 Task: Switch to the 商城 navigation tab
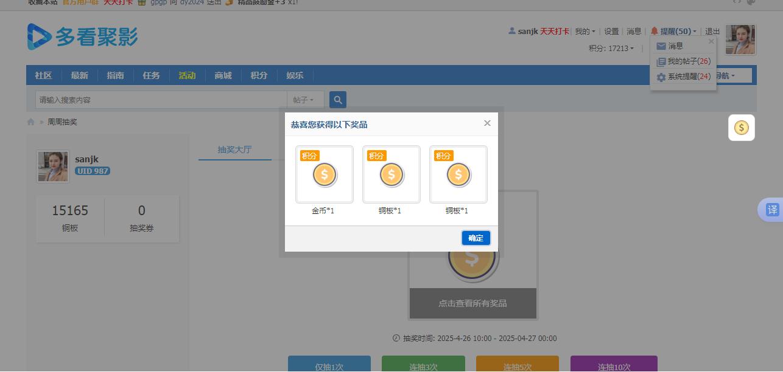[222, 75]
